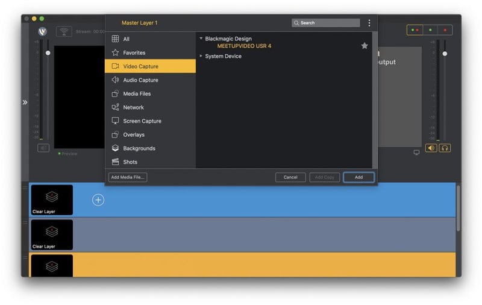The height and width of the screenshot is (305, 482).
Task: Collapse the Blackmagic Design group
Action: (201, 39)
